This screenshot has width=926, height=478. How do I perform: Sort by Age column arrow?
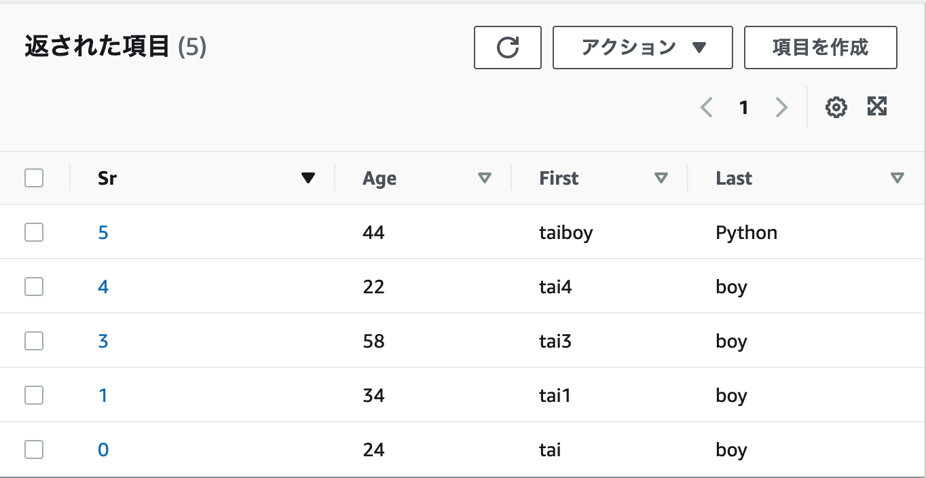click(484, 179)
